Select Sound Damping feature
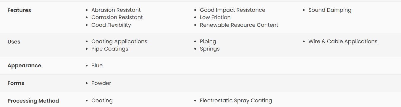Viewport: 401px width, 107px height. tap(330, 10)
